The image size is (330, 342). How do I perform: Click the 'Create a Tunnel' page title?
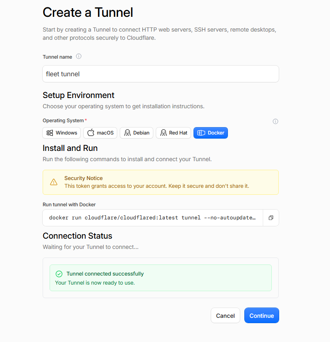[x=88, y=12]
